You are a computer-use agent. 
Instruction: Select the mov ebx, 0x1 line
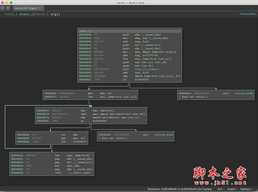pos(90,93)
